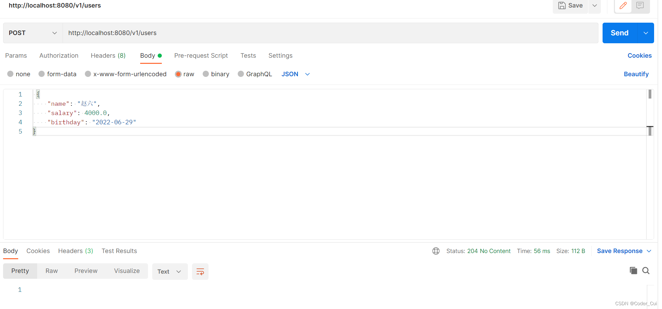The image size is (662, 309).
Task: Open the edit pencil icon
Action: point(623,5)
